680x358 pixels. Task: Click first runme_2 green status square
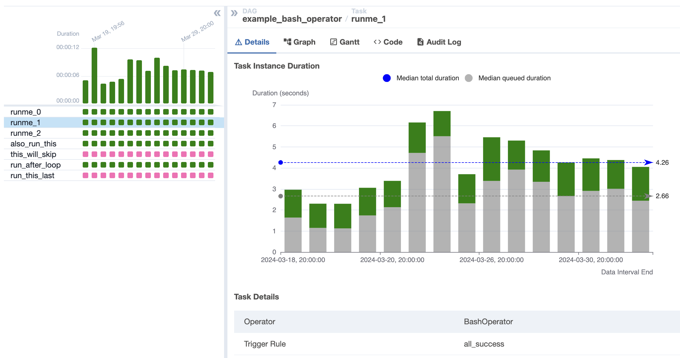coord(85,133)
